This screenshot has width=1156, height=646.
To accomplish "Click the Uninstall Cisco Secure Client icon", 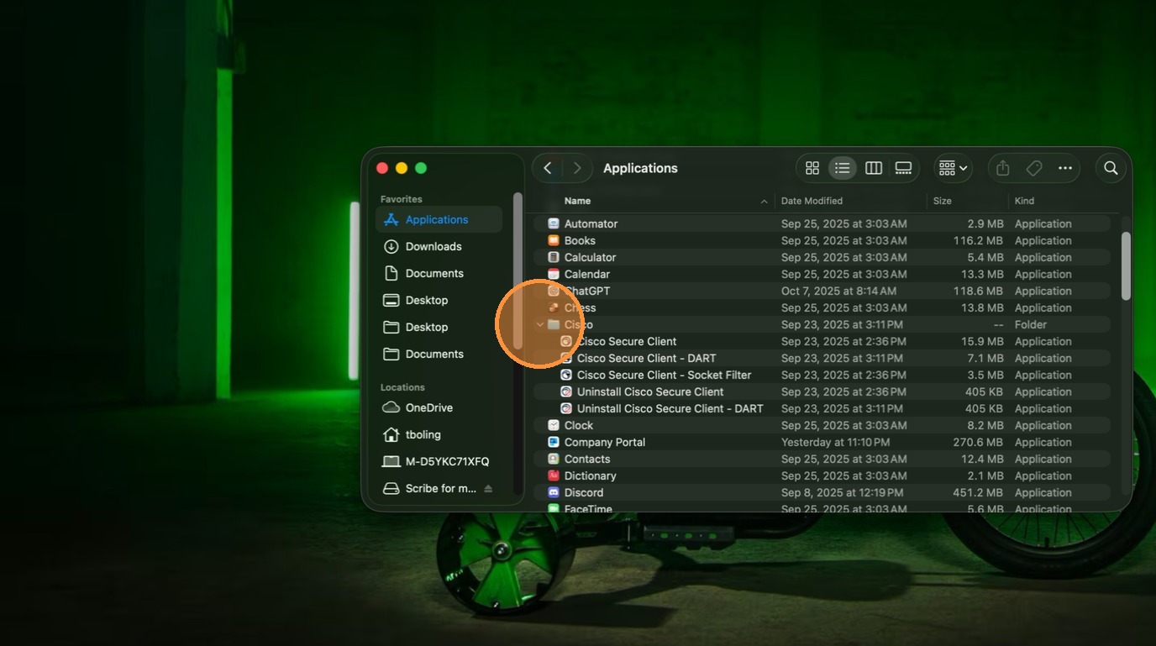I will 566,391.
